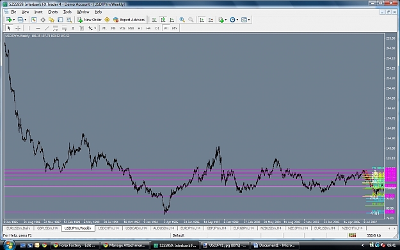The width and height of the screenshot is (400, 250).
Task: Expand the Periods dropdown arrow
Action: pyautogui.click(x=237, y=20)
